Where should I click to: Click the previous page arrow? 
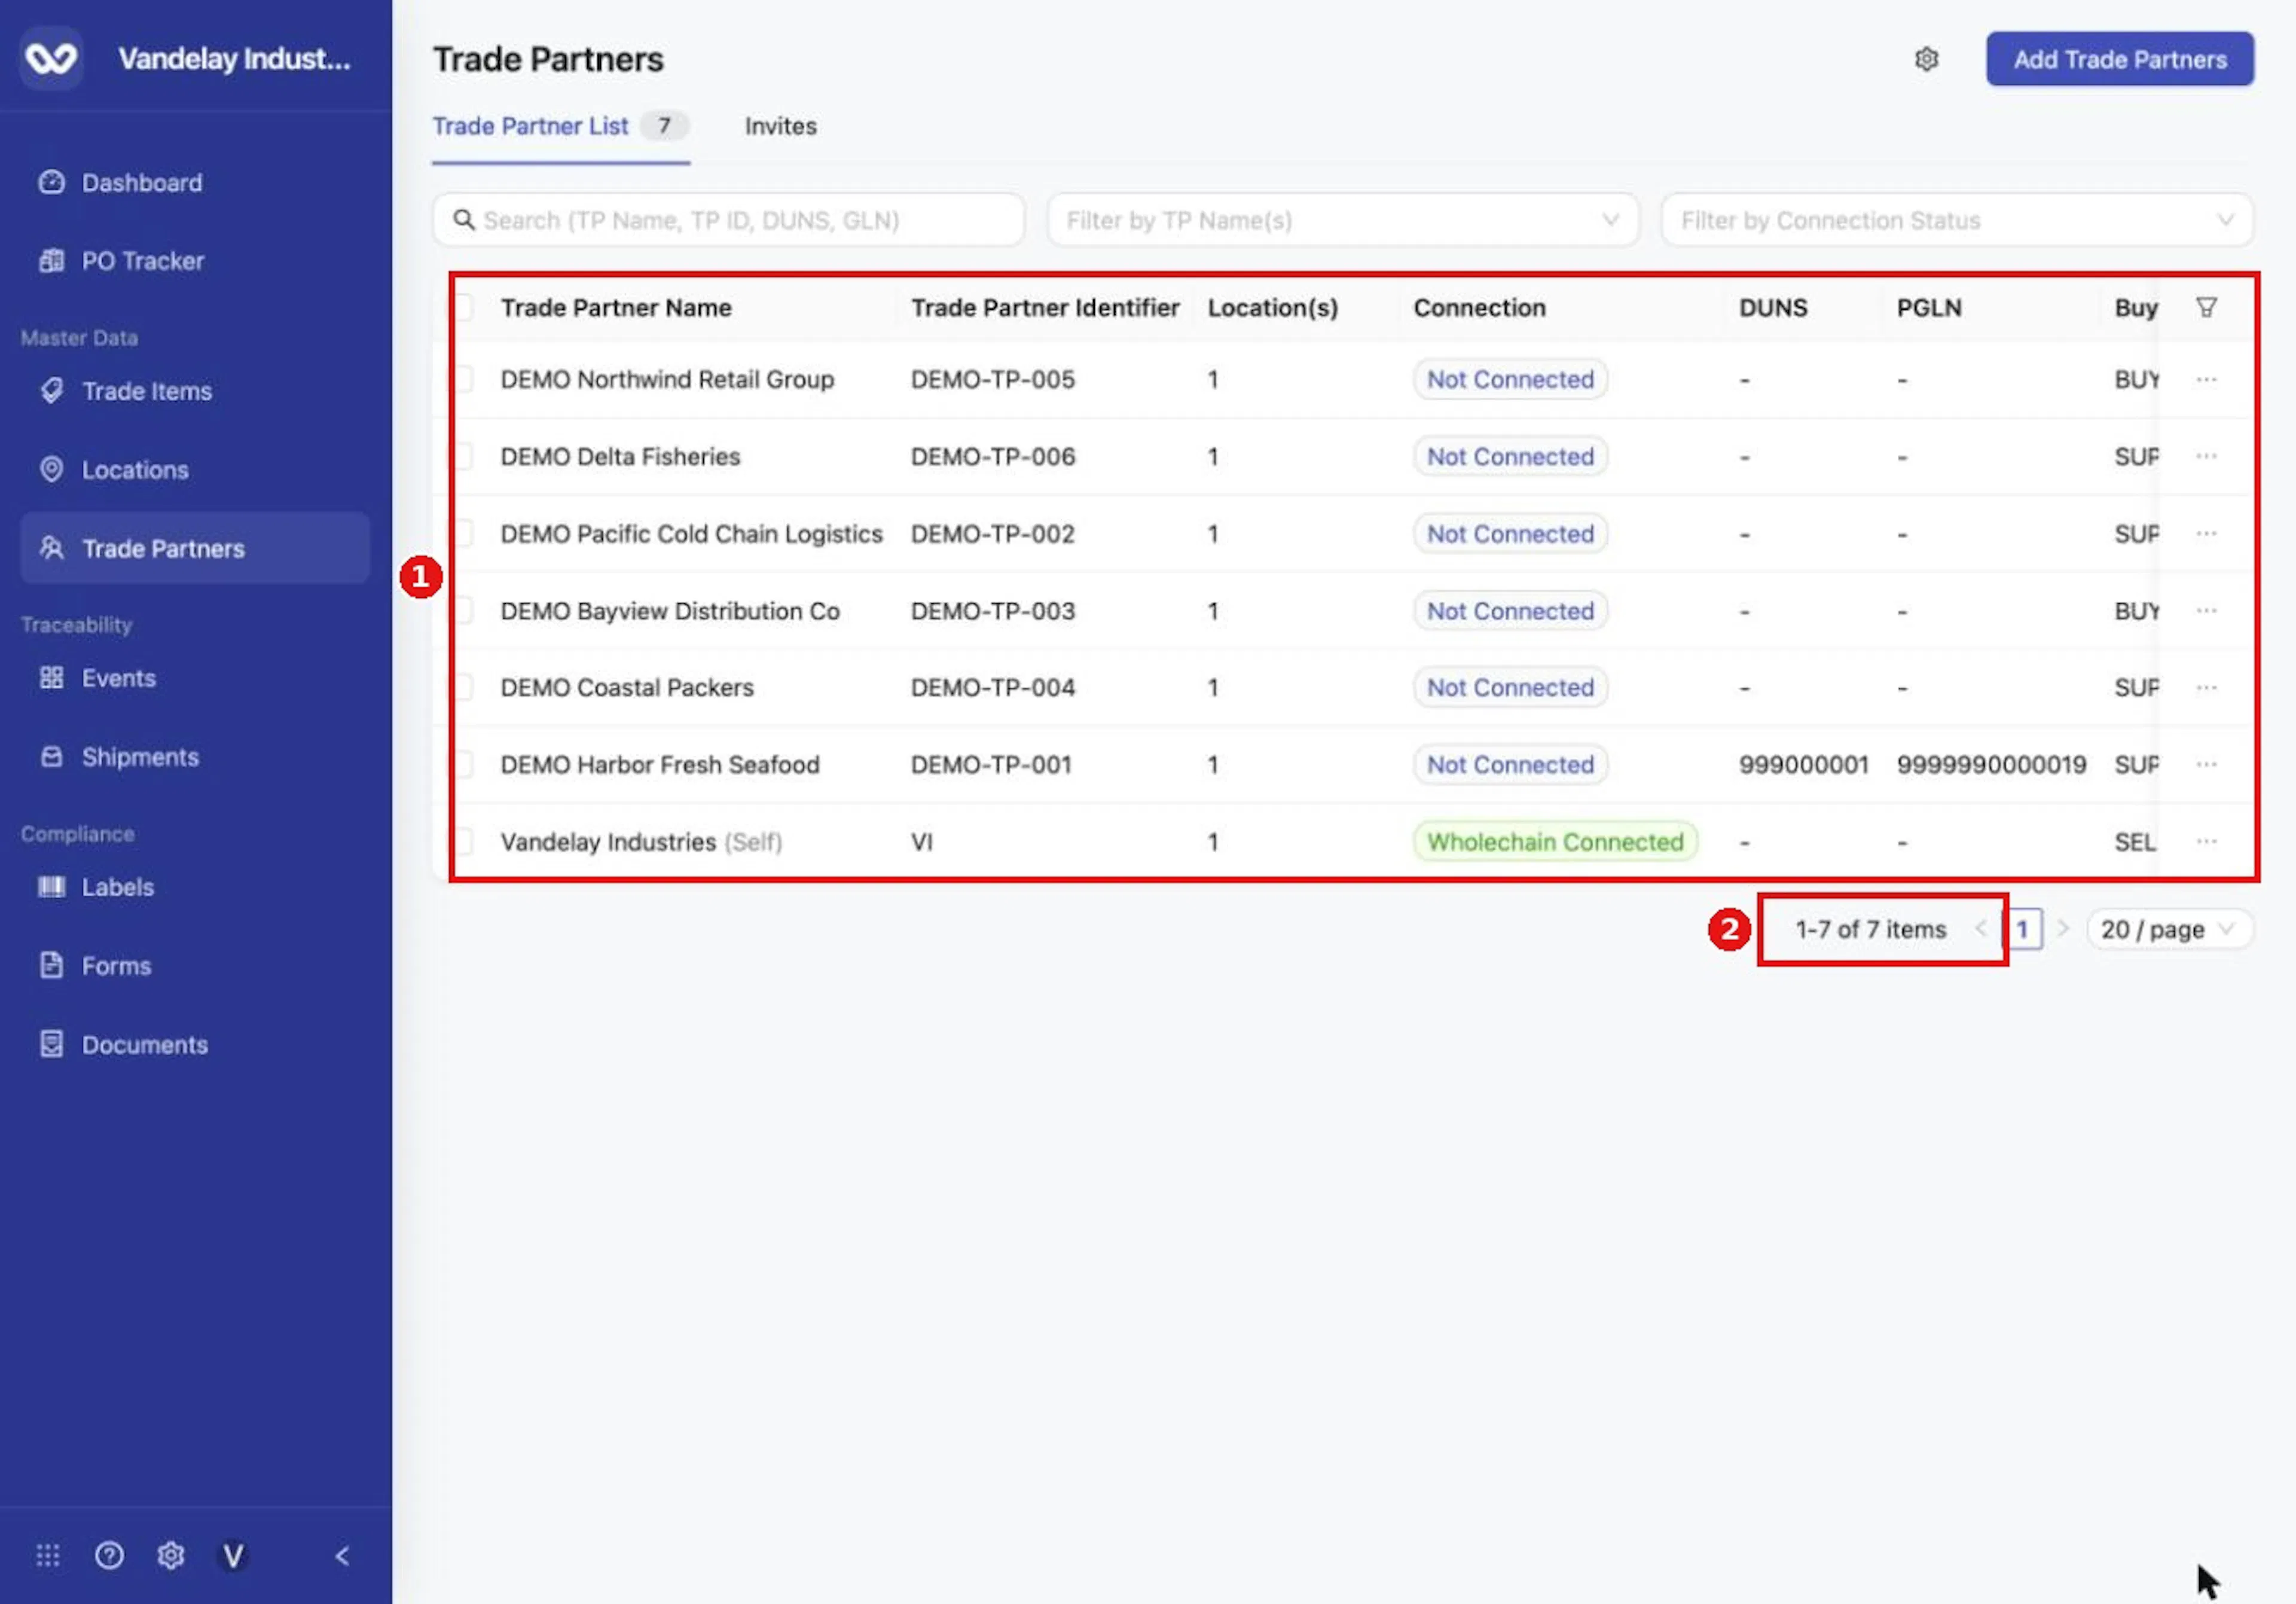(x=1981, y=929)
